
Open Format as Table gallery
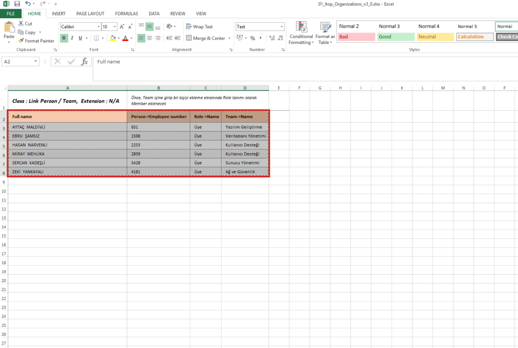[325, 33]
